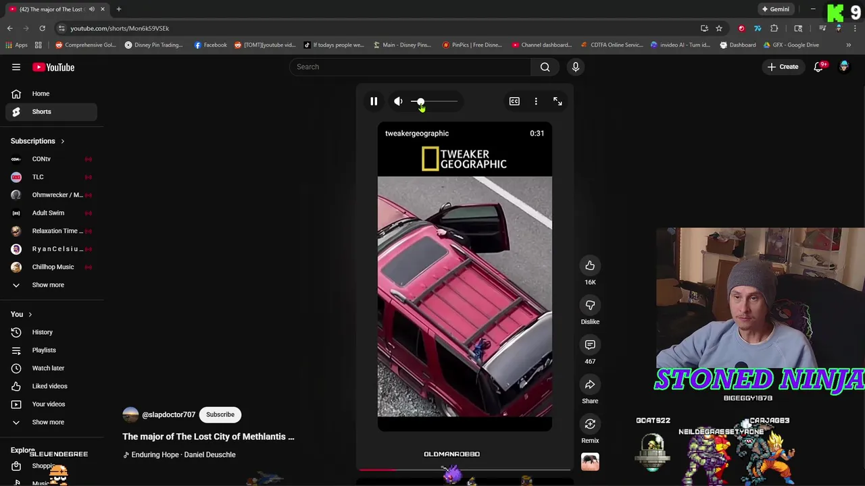Image resolution: width=865 pixels, height=486 pixels.
Task: Open Liked videos in the sidebar
Action: tap(51, 386)
